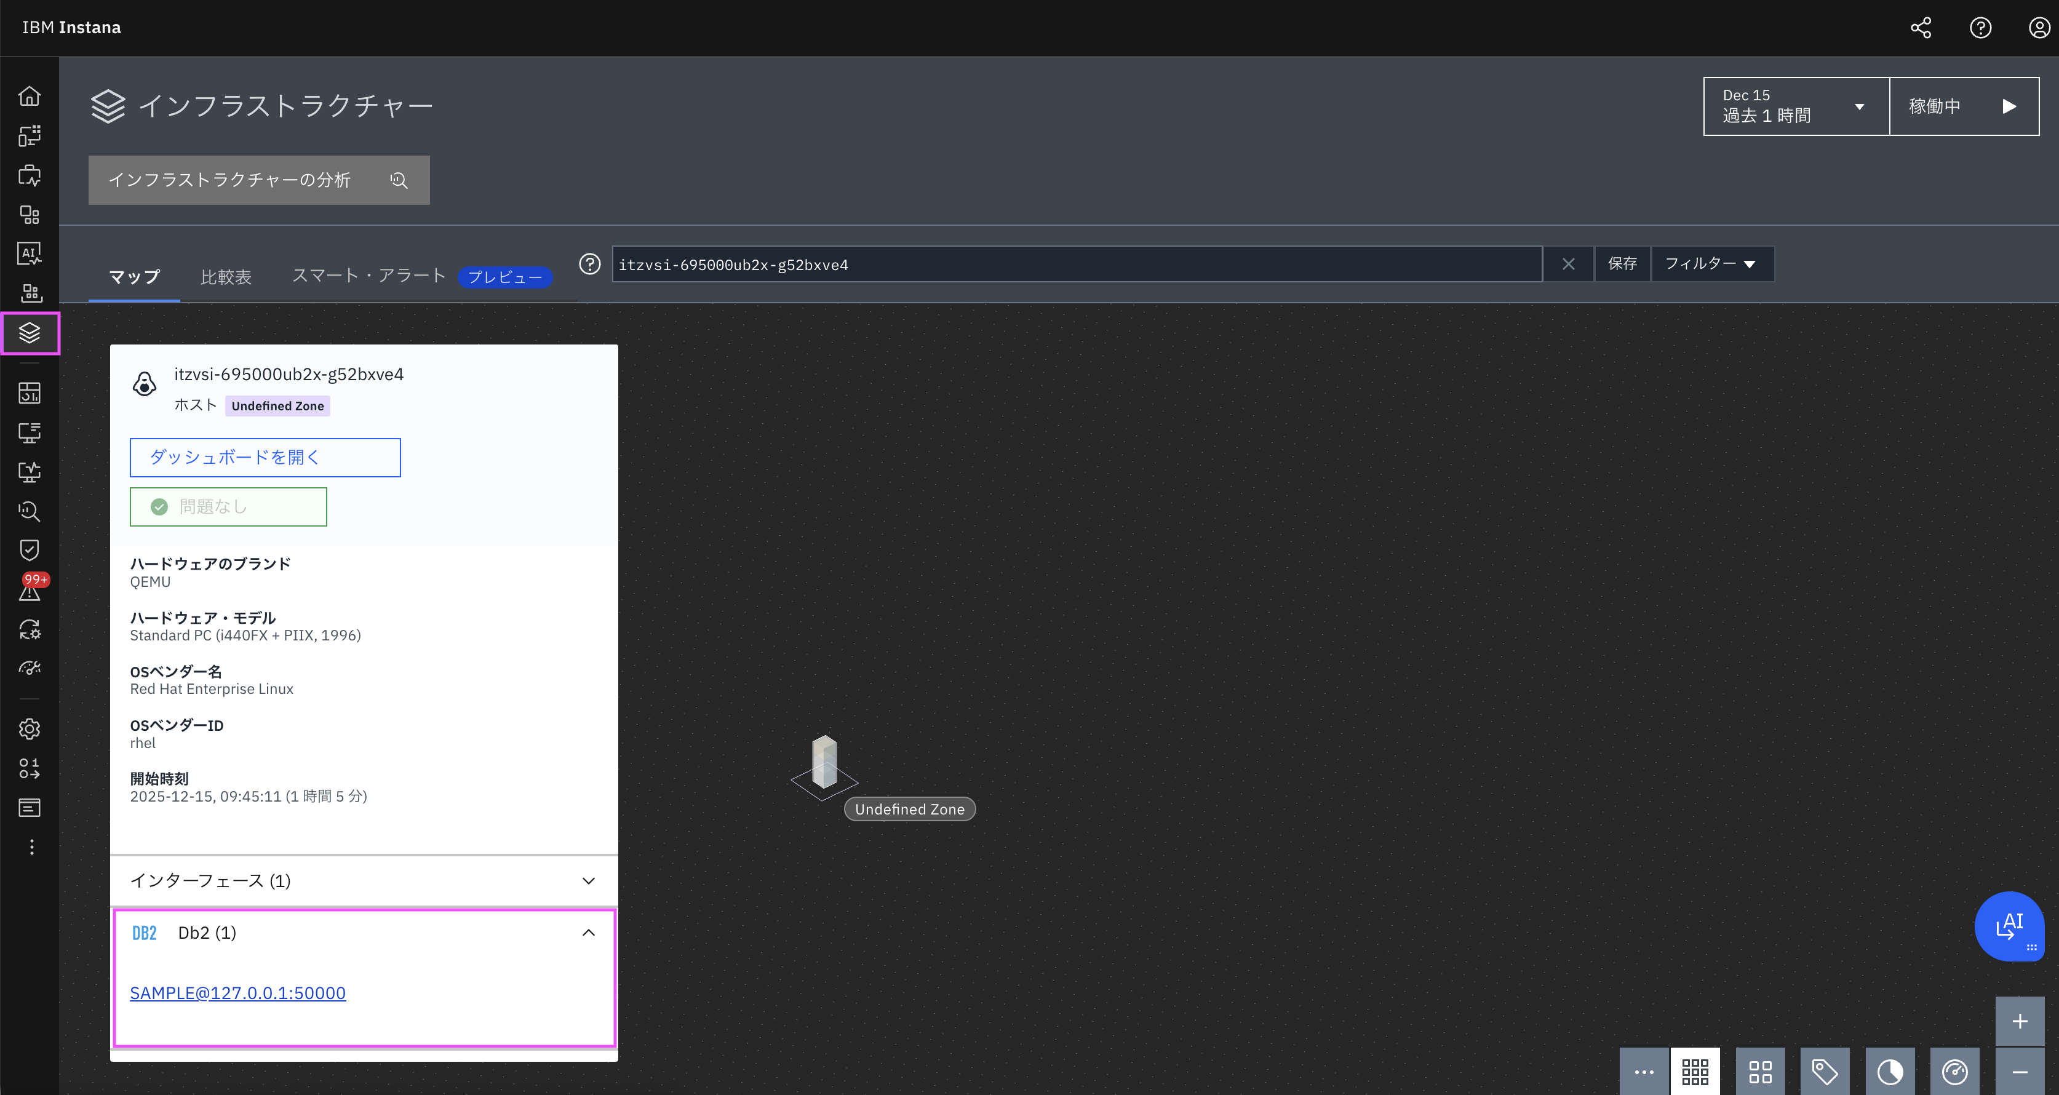2059x1095 pixels.
Task: Open the Dec 15 time range dropdown
Action: [x=1795, y=106]
